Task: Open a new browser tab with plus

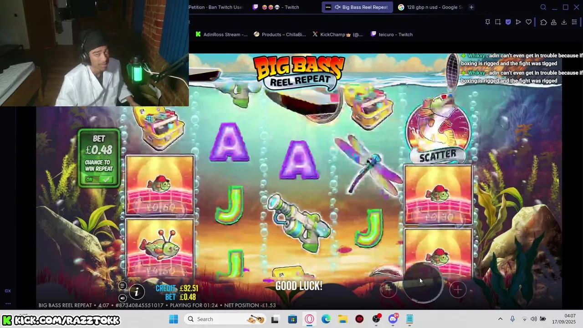Action: (x=471, y=7)
